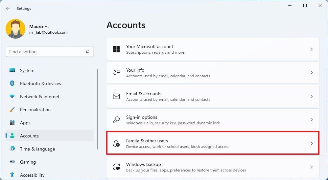Open Your Microsoft account page
The image size is (328, 180).
[213, 49]
